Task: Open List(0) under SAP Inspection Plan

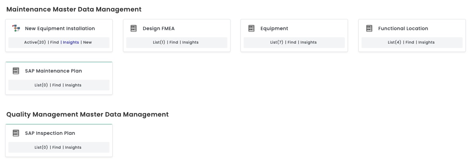Action: (41, 148)
